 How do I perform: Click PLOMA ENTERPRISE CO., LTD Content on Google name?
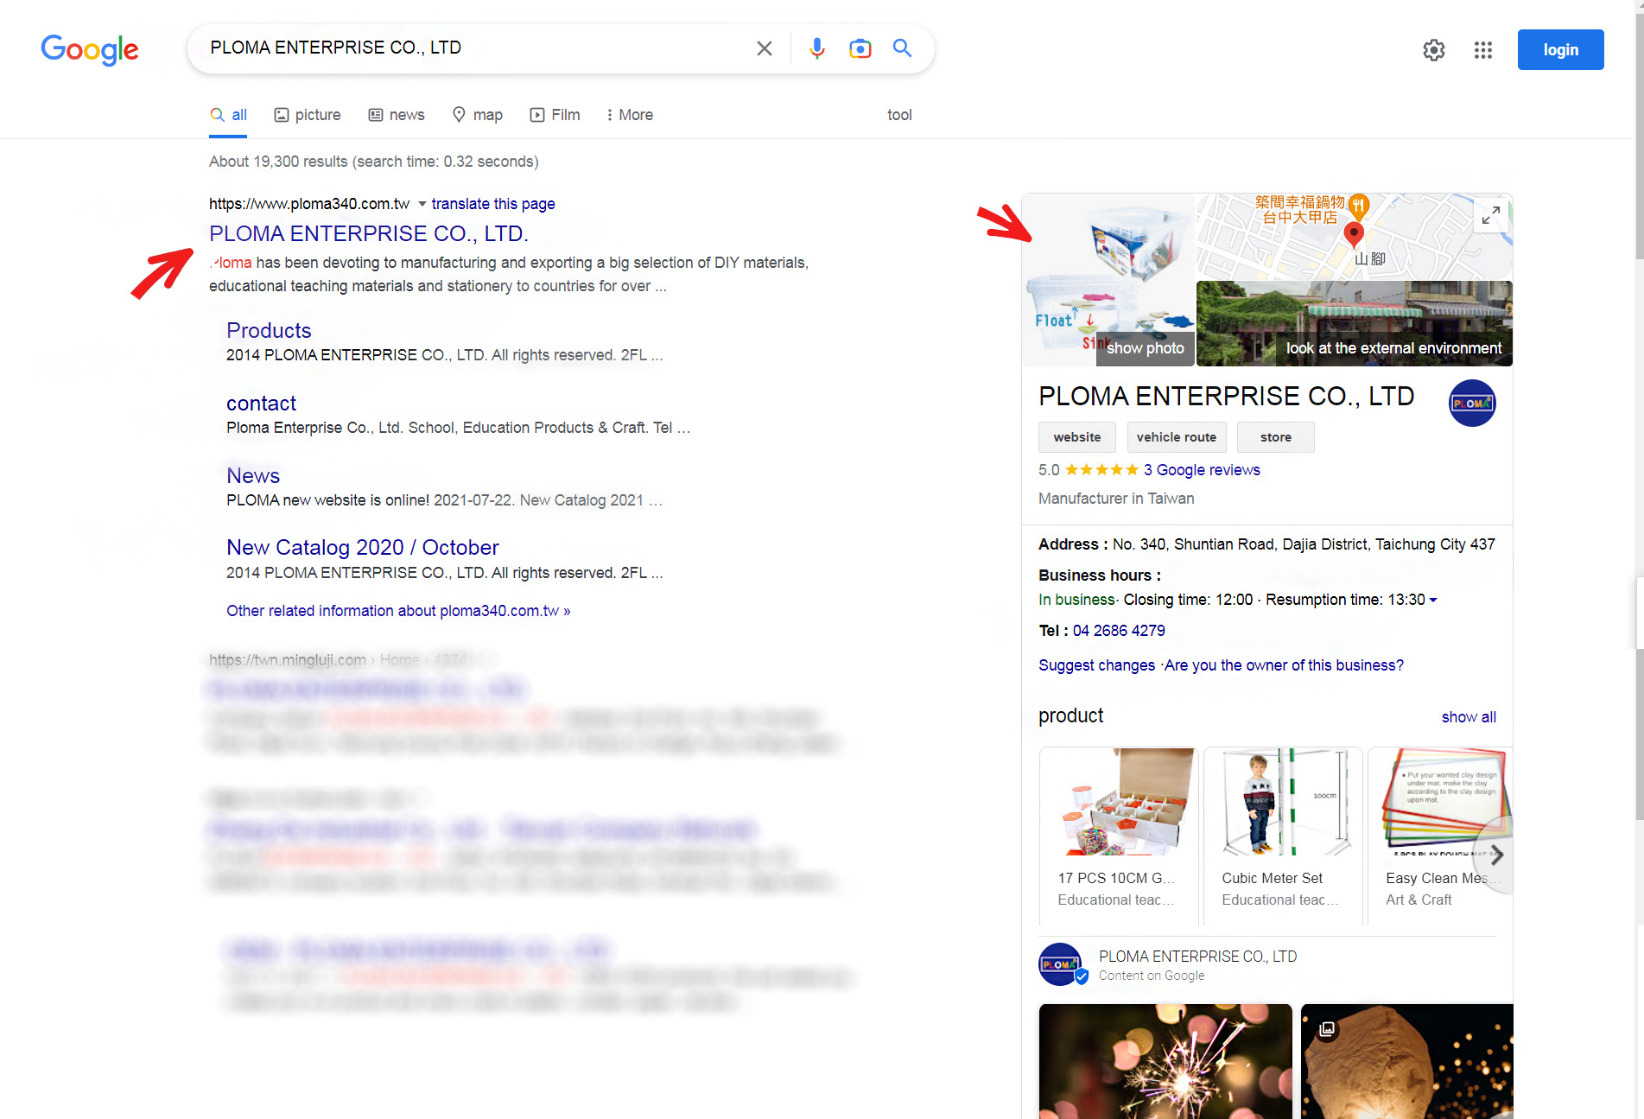[x=1197, y=957]
